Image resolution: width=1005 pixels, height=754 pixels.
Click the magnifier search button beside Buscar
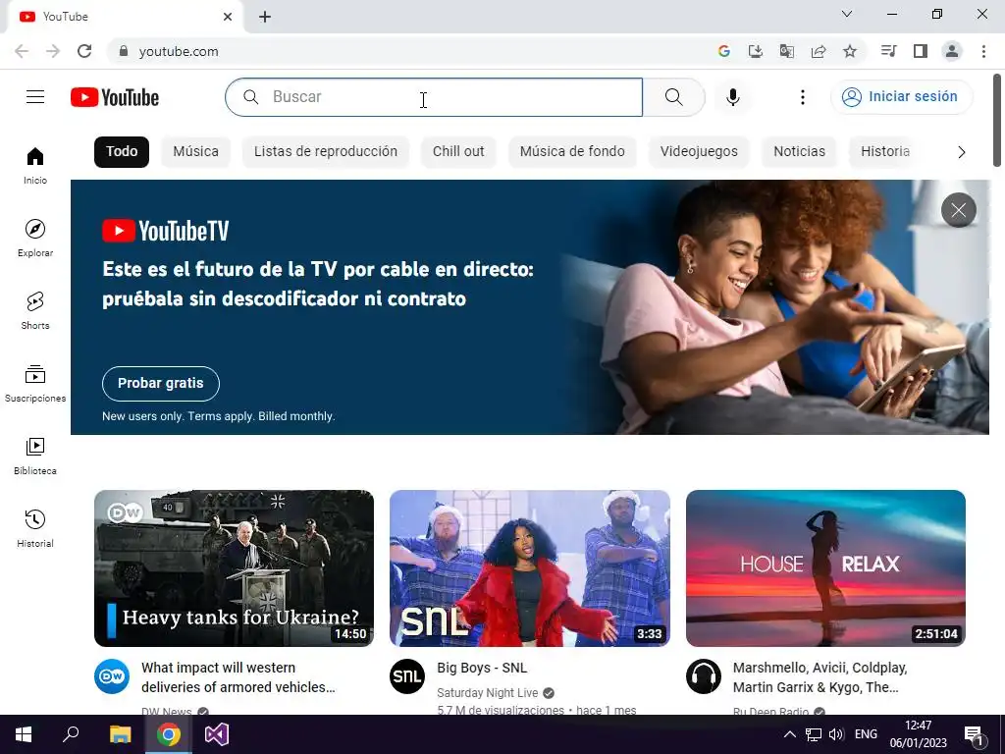click(673, 97)
